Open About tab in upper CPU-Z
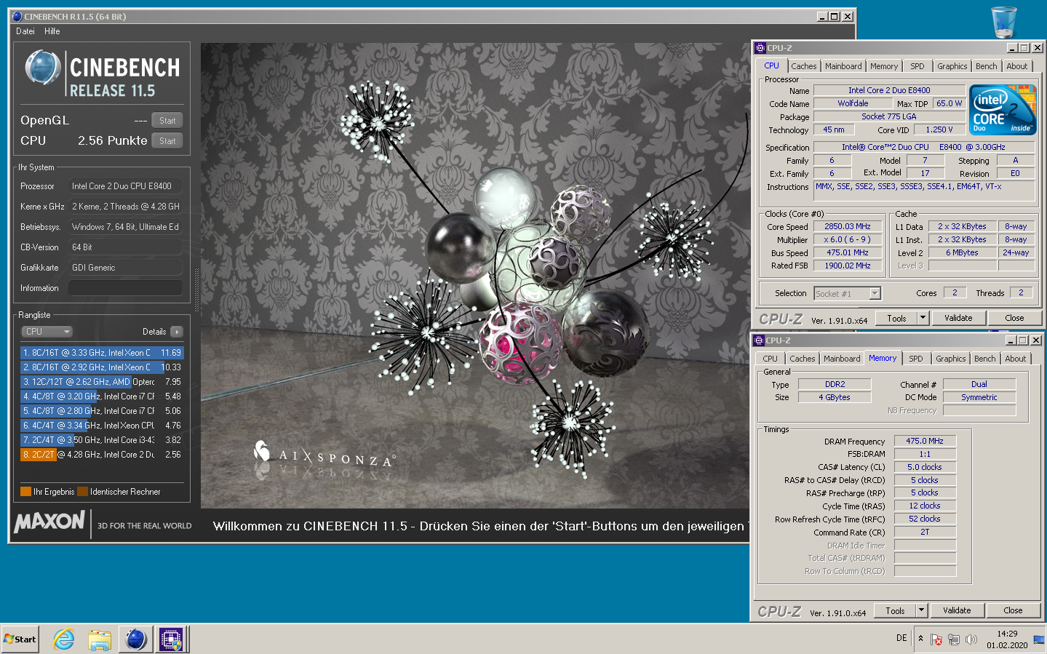This screenshot has height=654, width=1047. point(1017,66)
